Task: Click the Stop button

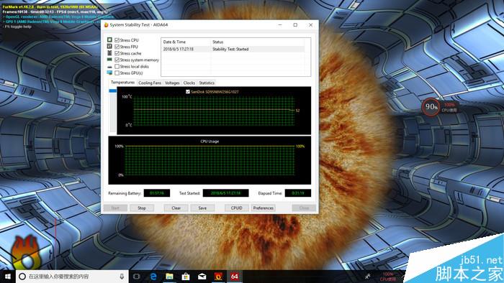Action: 142,208
